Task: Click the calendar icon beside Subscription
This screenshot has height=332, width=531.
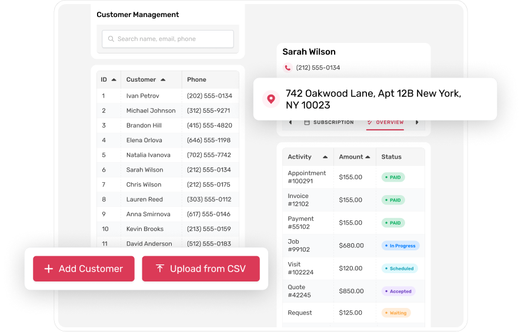Action: pyautogui.click(x=307, y=122)
